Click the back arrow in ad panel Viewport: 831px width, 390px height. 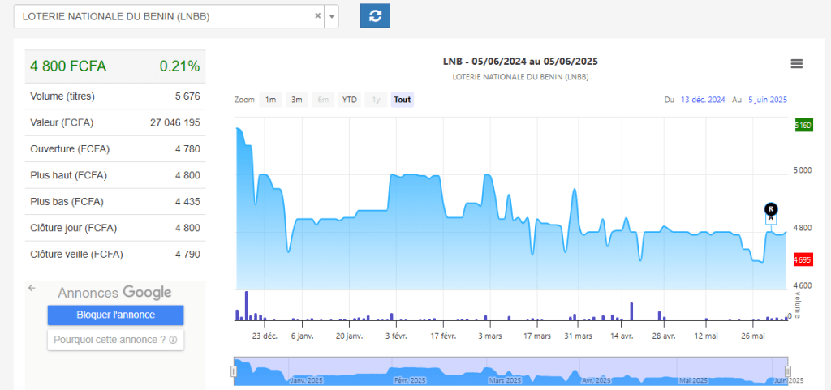coord(32,288)
